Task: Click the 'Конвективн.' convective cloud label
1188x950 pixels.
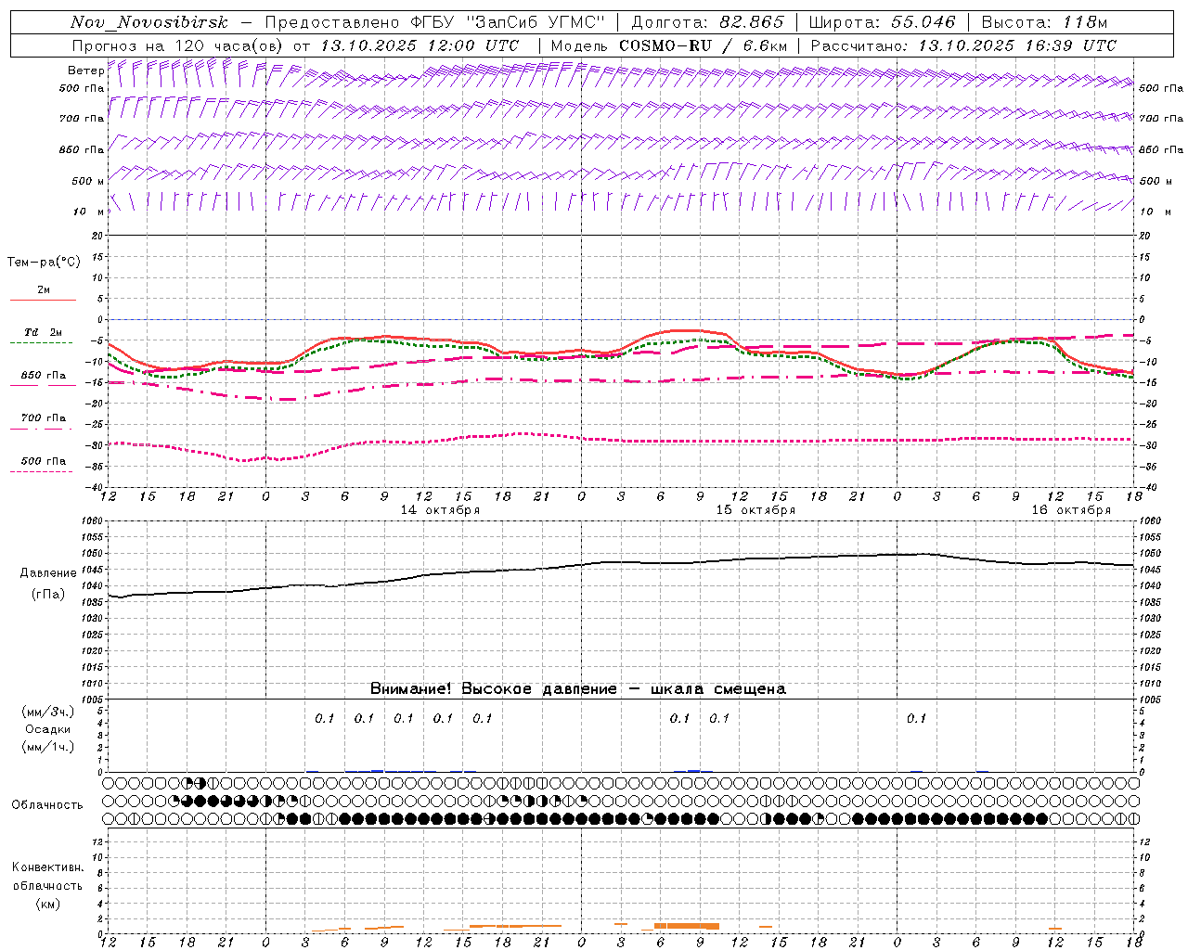Action: point(48,867)
